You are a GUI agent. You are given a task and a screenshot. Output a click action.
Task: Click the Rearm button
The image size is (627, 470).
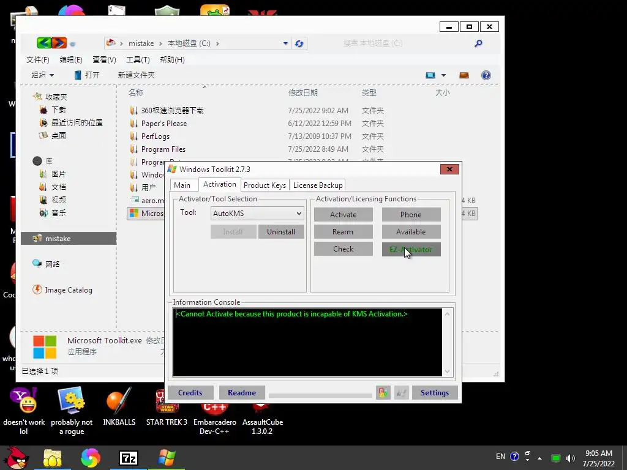(x=343, y=232)
